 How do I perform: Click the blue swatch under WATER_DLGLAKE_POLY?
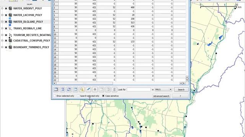coord(10,25)
